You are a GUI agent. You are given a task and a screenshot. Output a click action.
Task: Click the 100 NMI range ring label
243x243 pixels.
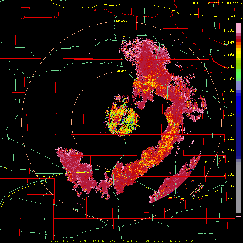pos(121,21)
